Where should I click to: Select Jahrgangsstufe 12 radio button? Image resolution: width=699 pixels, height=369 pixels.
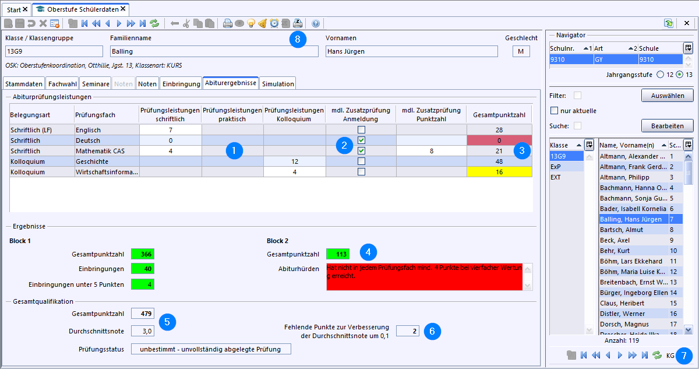coord(660,75)
